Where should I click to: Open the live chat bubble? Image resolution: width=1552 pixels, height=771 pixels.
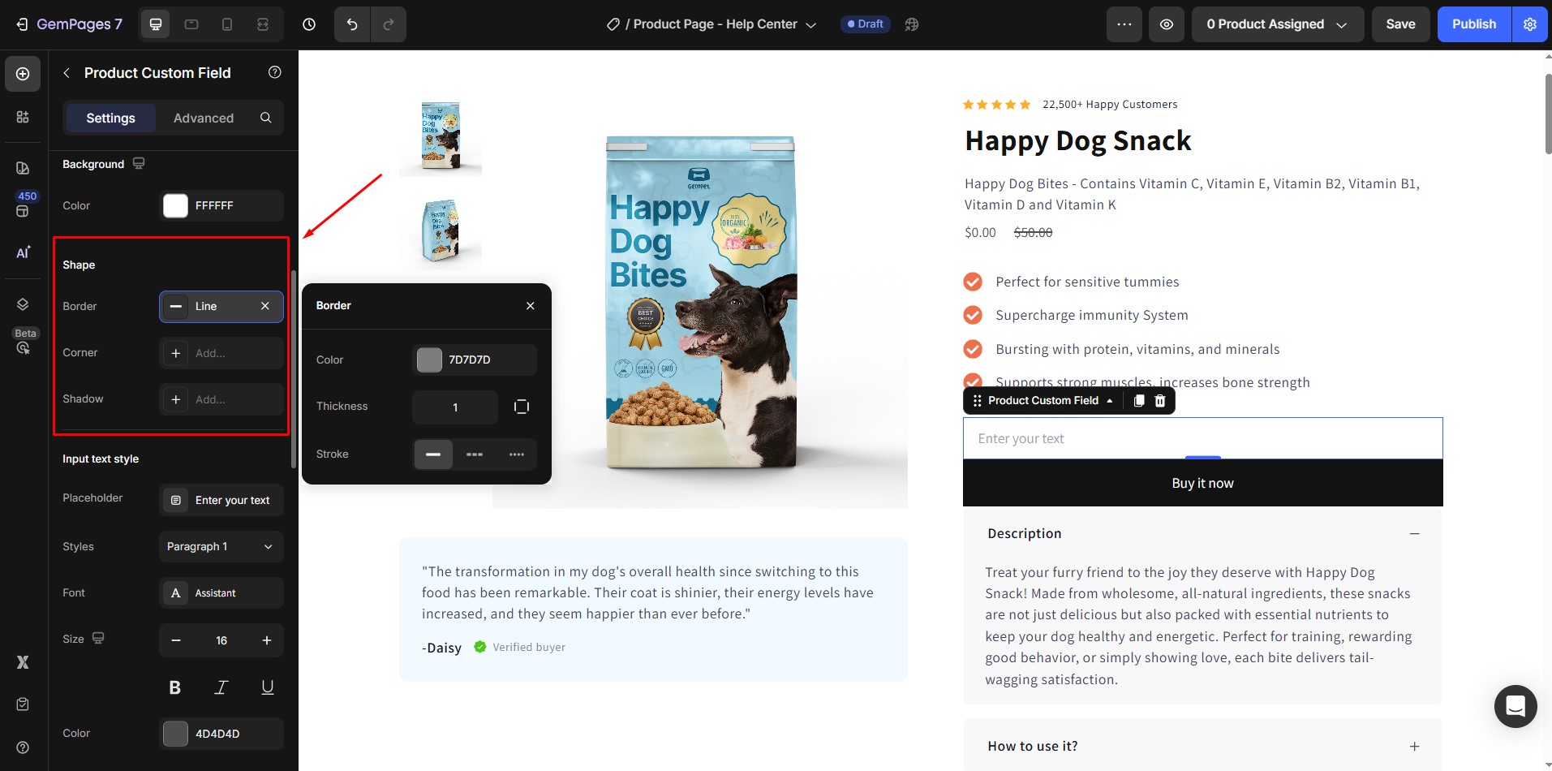(x=1515, y=706)
